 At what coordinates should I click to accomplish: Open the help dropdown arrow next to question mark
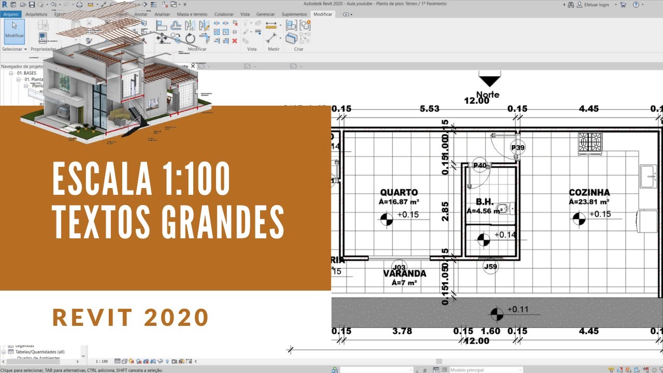(643, 5)
